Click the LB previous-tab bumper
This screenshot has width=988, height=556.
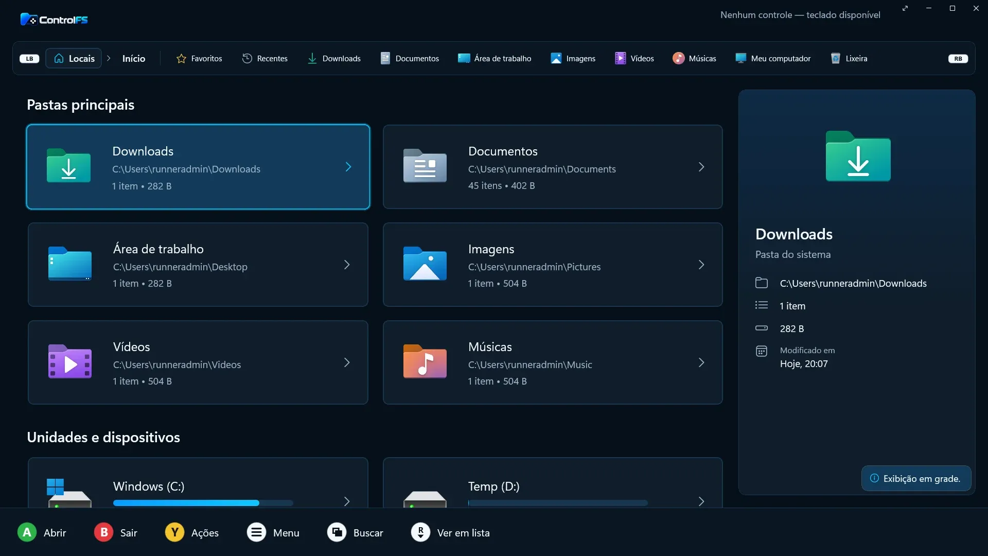point(29,59)
